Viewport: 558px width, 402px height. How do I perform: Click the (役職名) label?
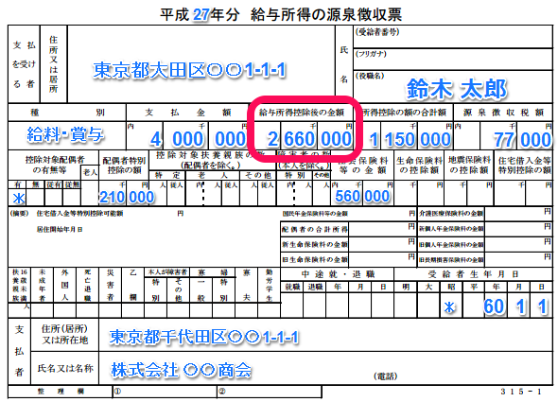(370, 76)
